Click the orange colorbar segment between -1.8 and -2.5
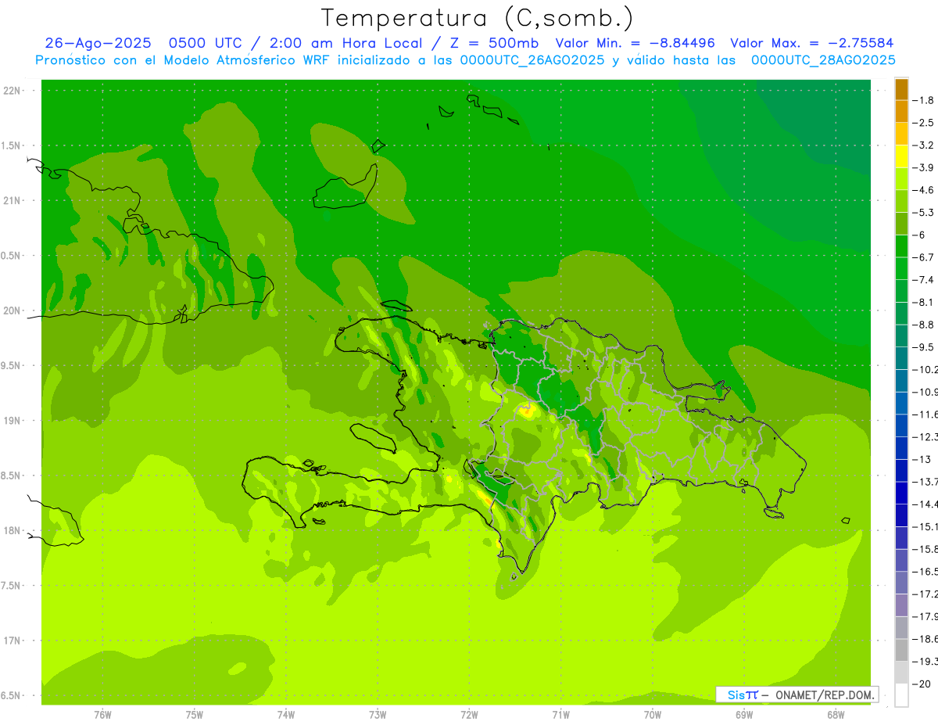Viewport: 938px width, 725px height. [901, 112]
